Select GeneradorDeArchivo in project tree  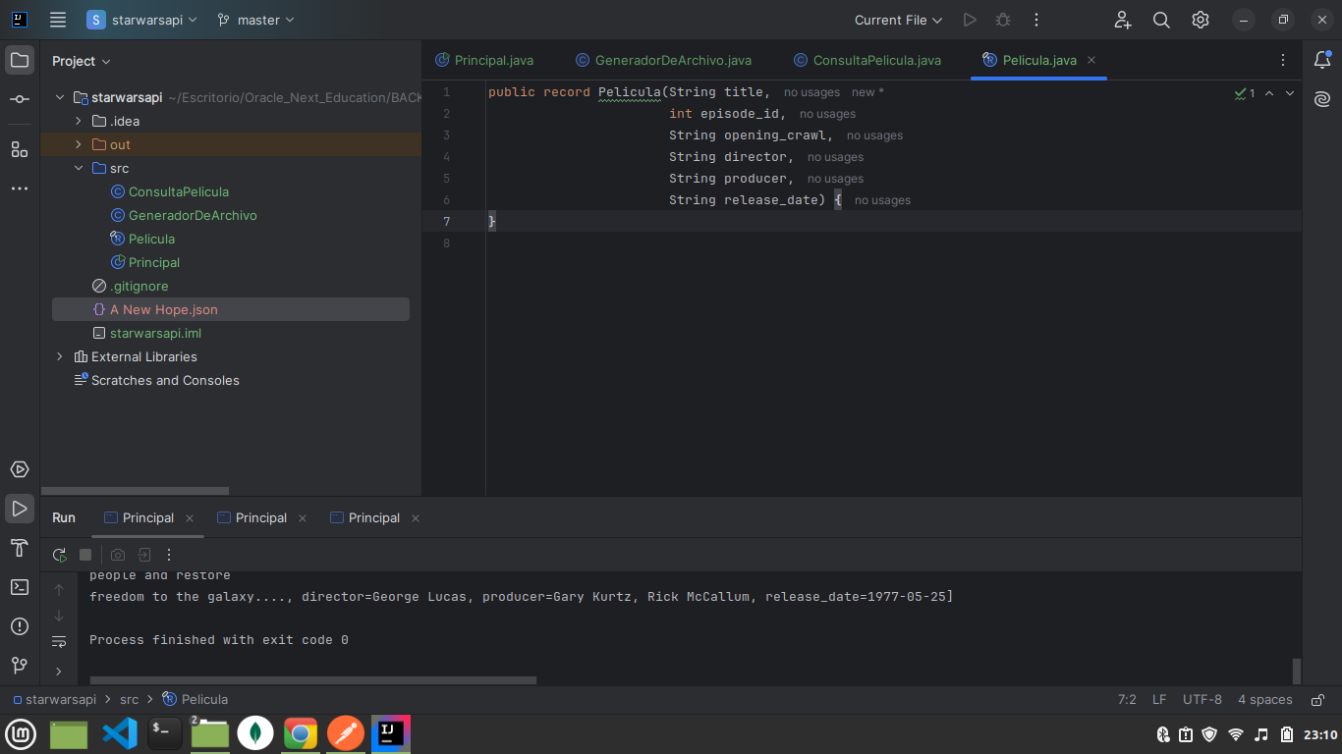(x=193, y=215)
